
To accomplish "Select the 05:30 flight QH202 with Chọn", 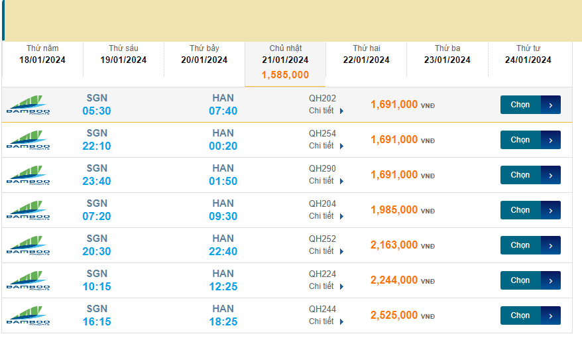I will coord(521,105).
